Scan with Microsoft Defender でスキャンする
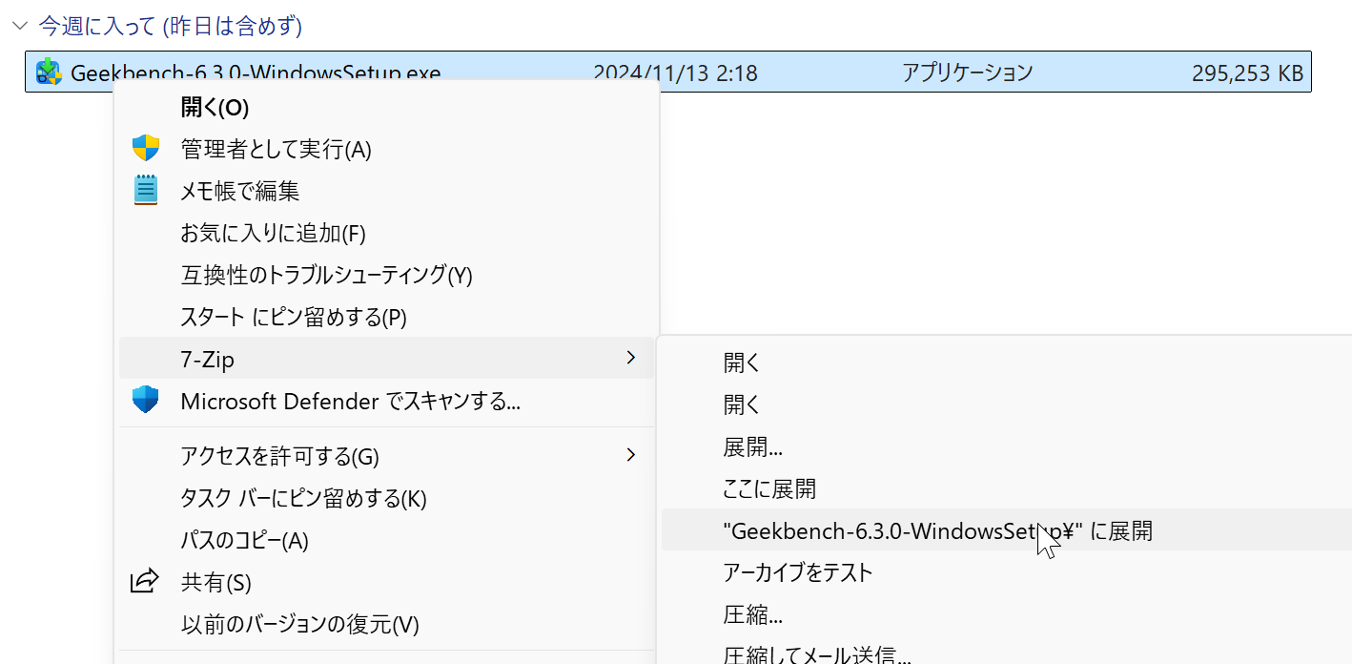This screenshot has width=1352, height=664. pos(350,401)
